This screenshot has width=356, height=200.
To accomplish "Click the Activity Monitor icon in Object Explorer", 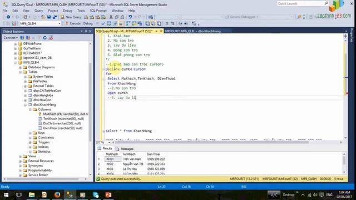I will pos(51,38).
